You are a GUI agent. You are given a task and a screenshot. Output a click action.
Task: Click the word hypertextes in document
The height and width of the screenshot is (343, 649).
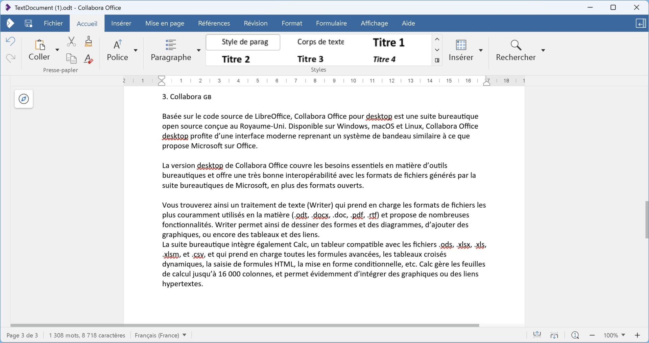click(x=183, y=284)
